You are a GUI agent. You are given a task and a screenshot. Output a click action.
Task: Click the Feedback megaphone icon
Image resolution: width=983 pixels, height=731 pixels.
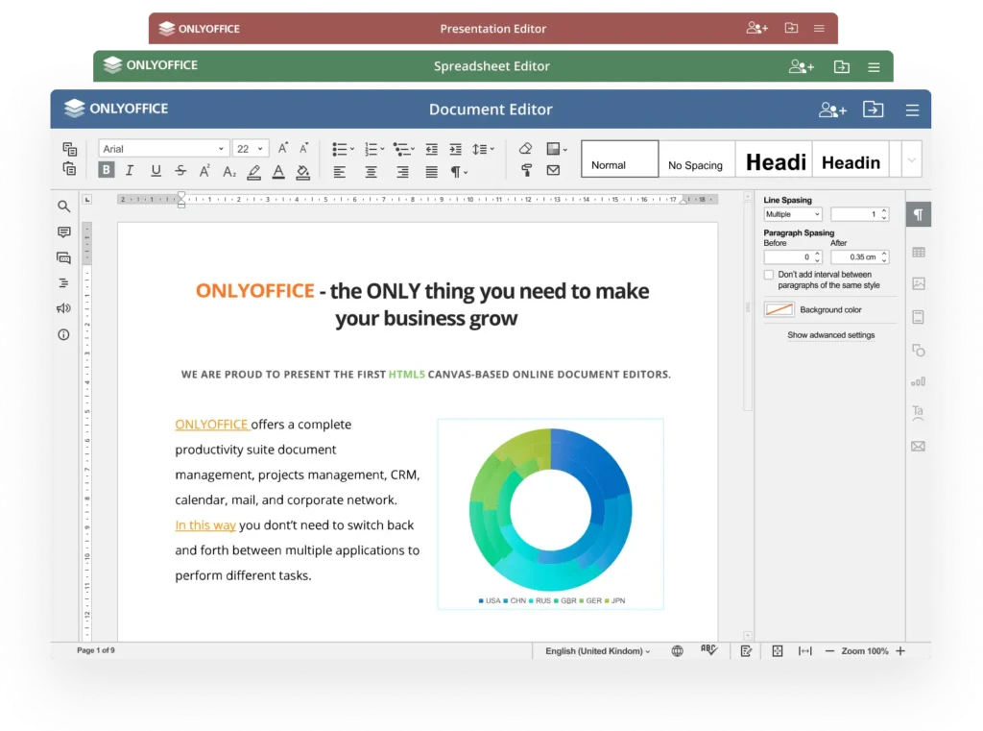tap(64, 308)
